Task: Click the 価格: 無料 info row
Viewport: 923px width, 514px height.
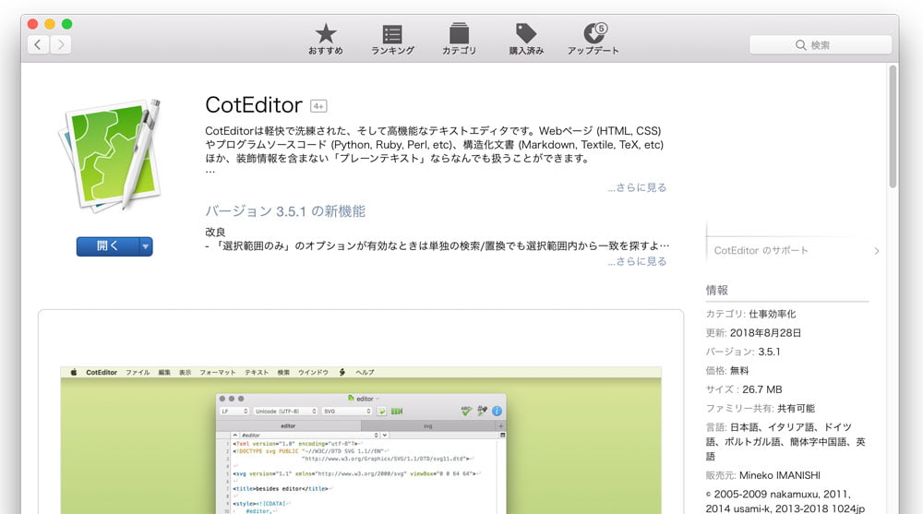Action: [x=727, y=370]
